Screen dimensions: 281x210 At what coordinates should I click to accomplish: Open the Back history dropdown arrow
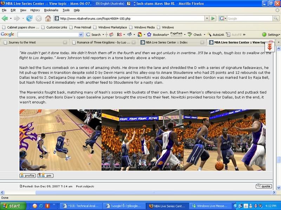tap(11, 19)
